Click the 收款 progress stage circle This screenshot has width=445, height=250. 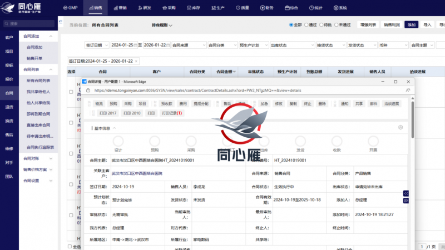tap(337, 141)
